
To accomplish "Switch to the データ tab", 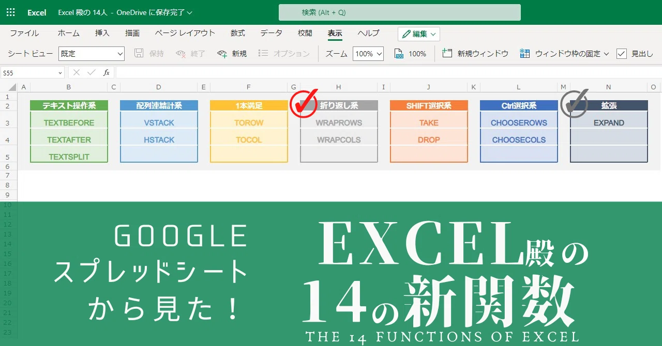I will click(272, 33).
